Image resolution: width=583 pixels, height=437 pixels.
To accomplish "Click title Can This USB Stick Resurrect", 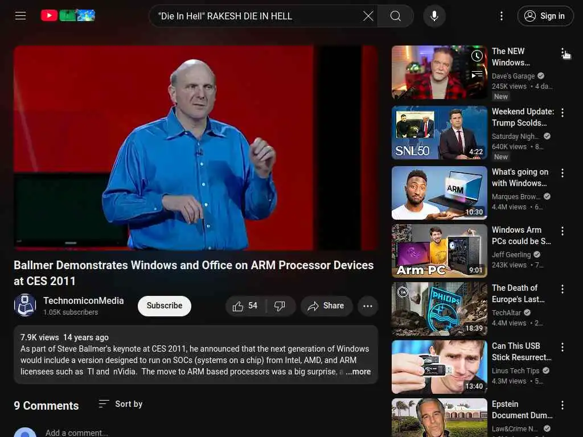I will [x=522, y=352].
